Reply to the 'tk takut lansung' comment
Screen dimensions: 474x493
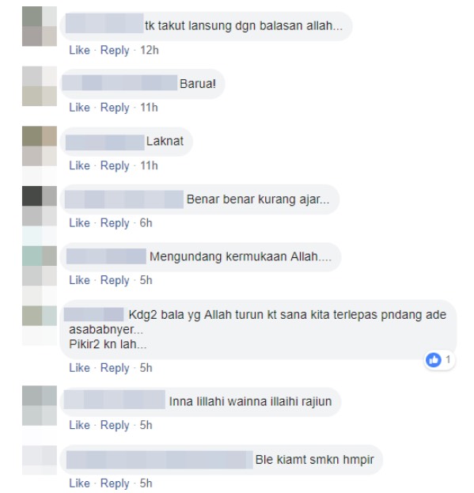coord(115,51)
